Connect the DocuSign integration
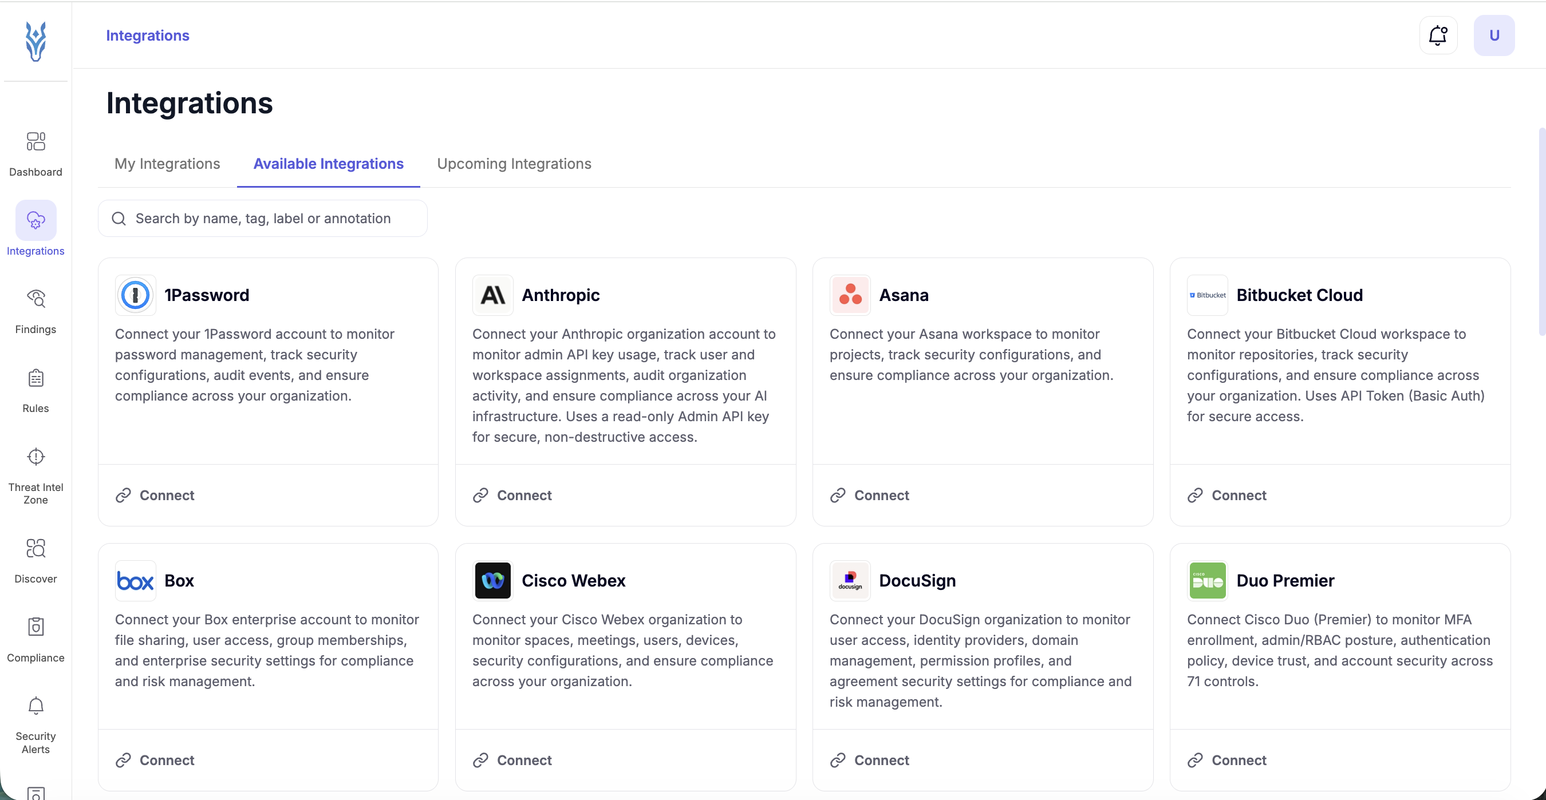 point(869,761)
